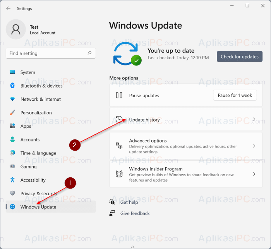The height and width of the screenshot is (249, 271).
Task: Minimize the Settings window
Action: (x=232, y=5)
